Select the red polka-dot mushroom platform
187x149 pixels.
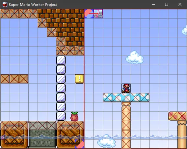pyautogui.click(x=177, y=116)
